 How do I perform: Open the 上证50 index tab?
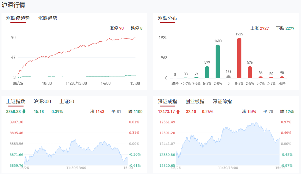tap(67, 102)
